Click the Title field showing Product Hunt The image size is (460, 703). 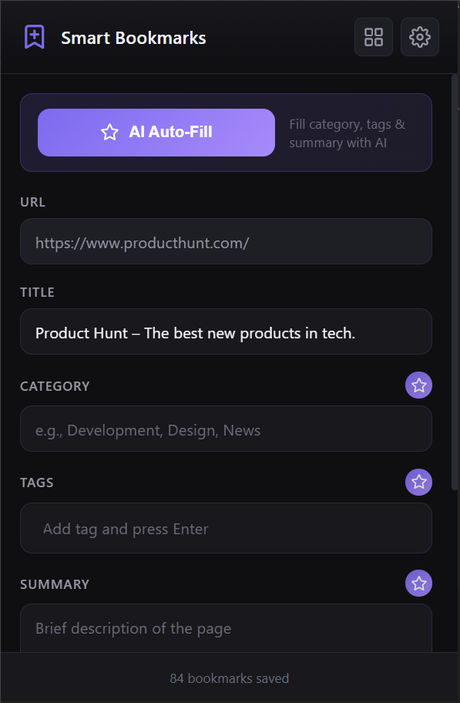[x=226, y=331]
